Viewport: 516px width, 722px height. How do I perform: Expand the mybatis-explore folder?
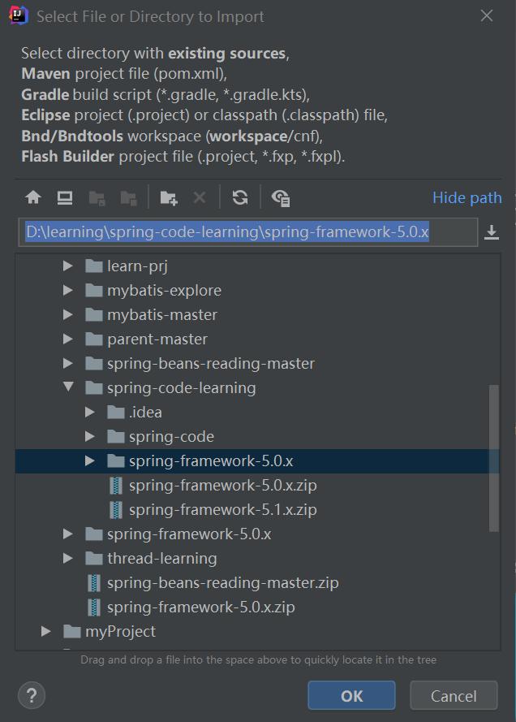[68, 290]
